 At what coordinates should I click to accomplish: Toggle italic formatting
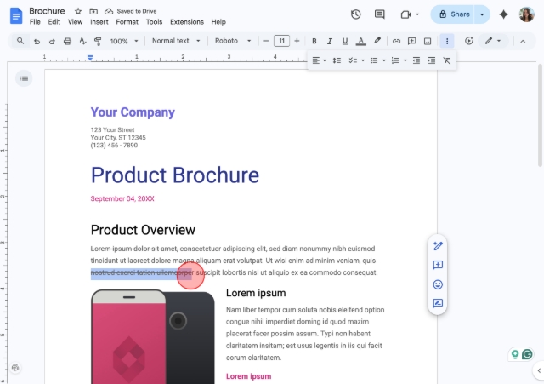click(x=330, y=41)
